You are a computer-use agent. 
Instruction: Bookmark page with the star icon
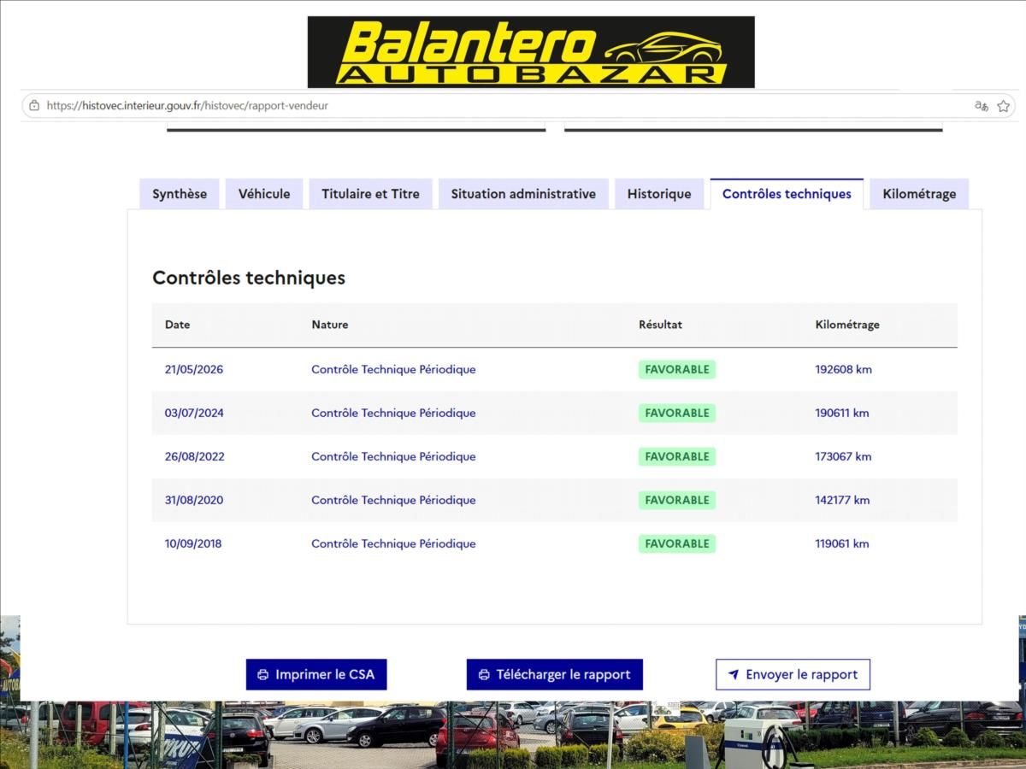[x=1004, y=106]
